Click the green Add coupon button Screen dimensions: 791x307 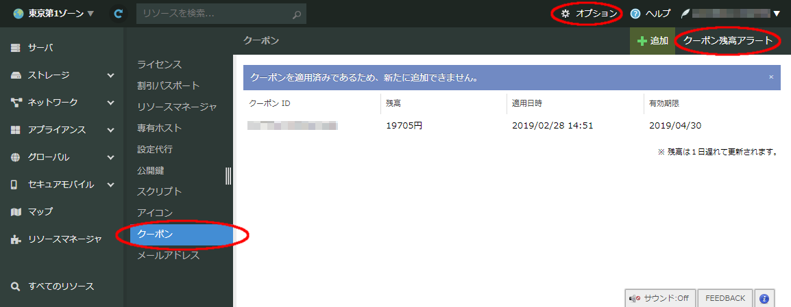pyautogui.click(x=652, y=41)
